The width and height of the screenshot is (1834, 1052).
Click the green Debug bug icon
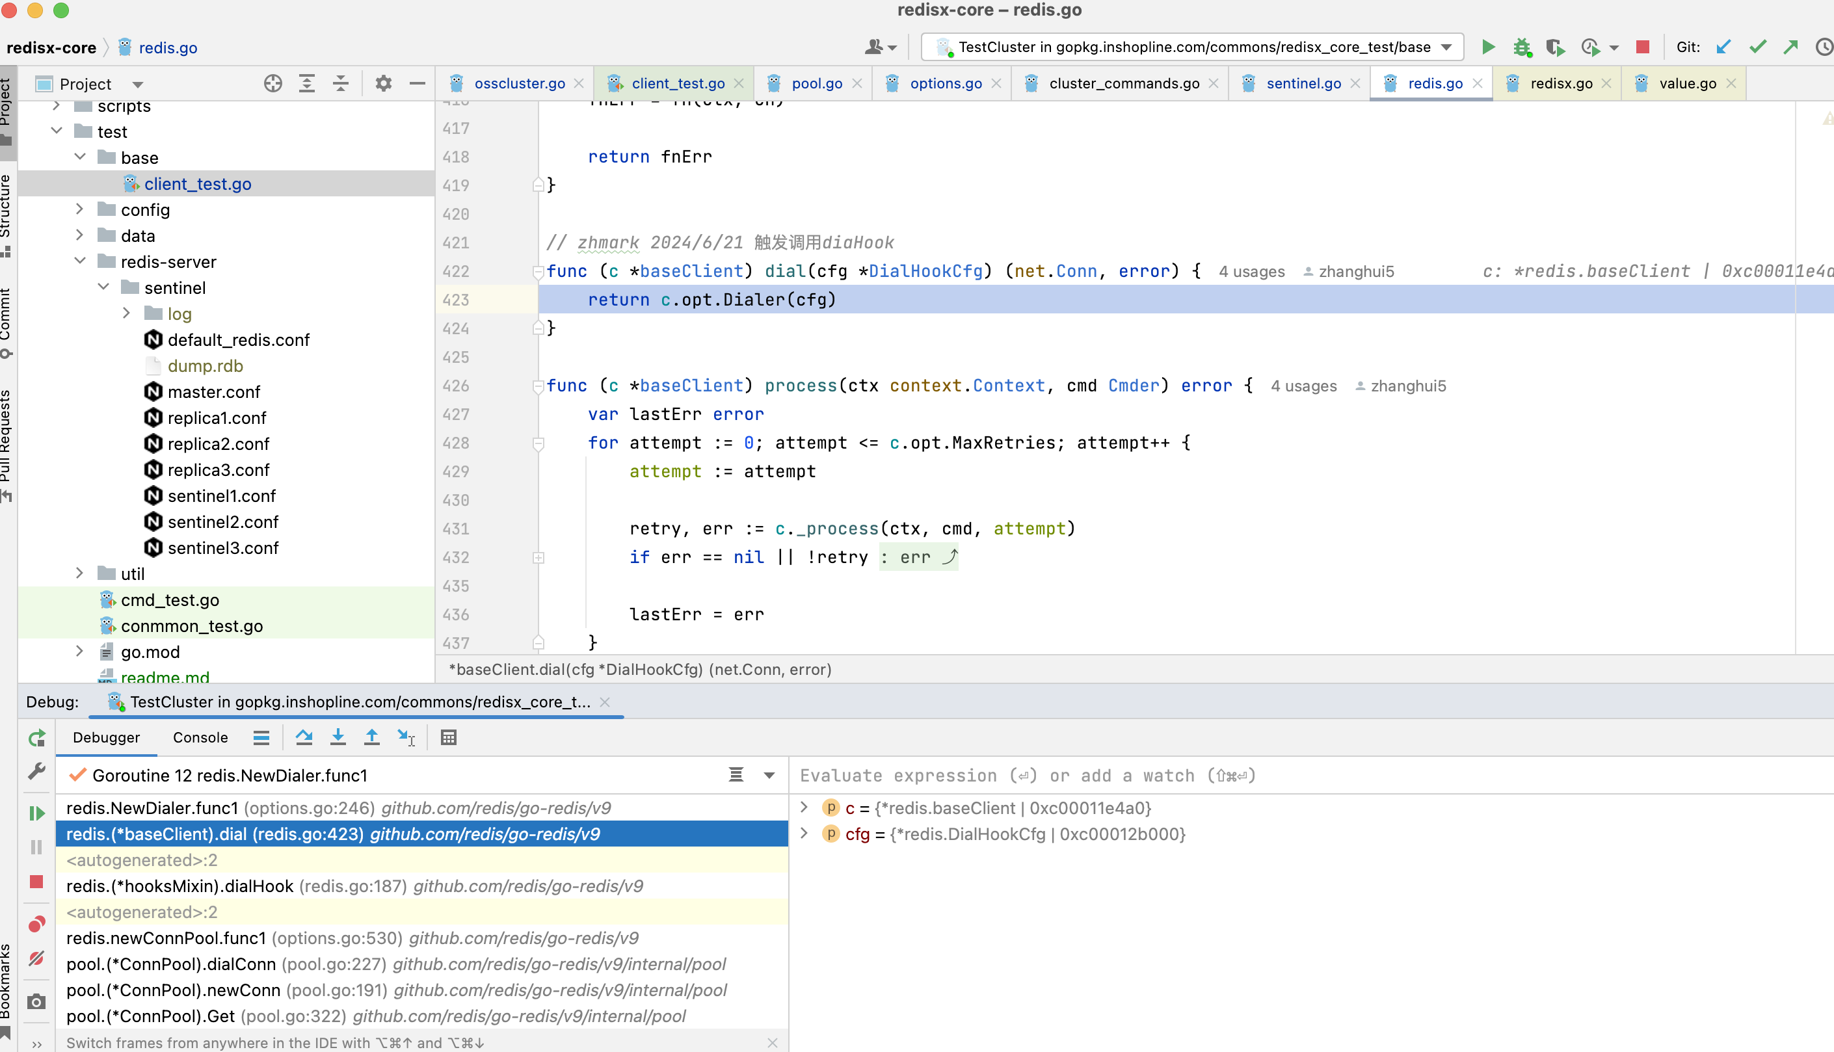click(1522, 47)
